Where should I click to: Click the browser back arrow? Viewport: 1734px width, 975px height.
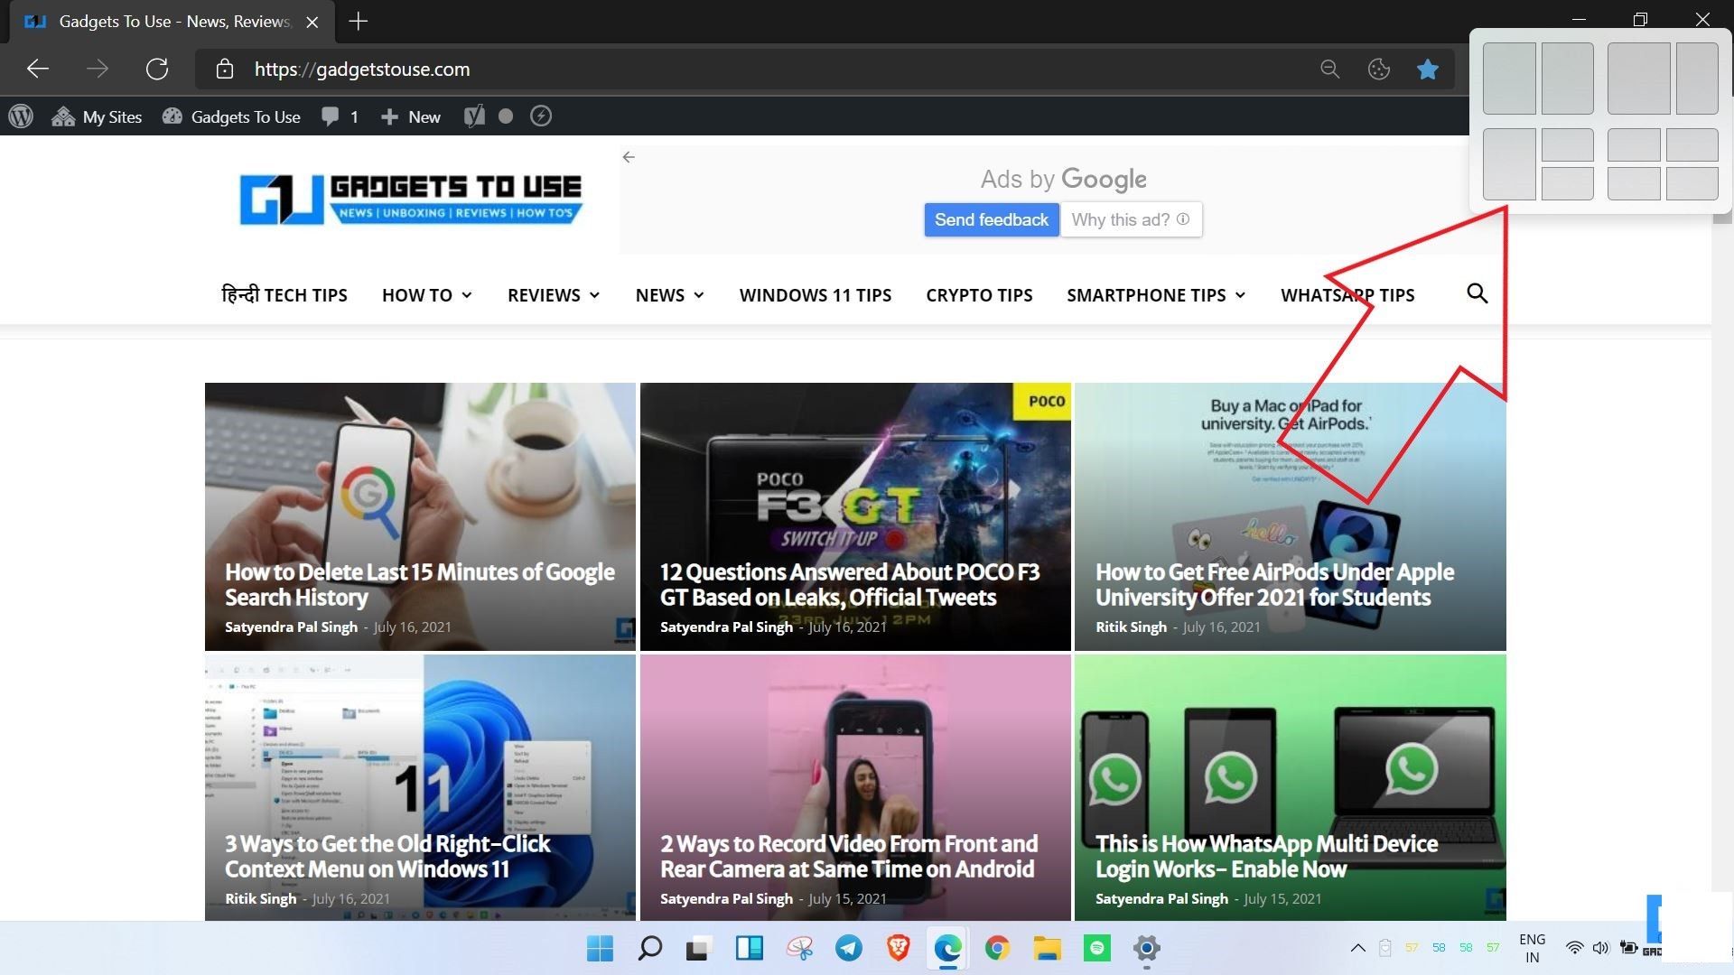click(38, 69)
